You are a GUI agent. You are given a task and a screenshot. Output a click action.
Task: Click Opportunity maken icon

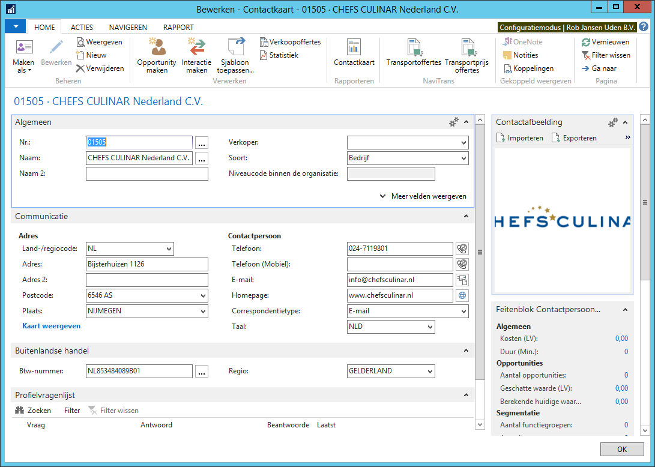(x=157, y=56)
